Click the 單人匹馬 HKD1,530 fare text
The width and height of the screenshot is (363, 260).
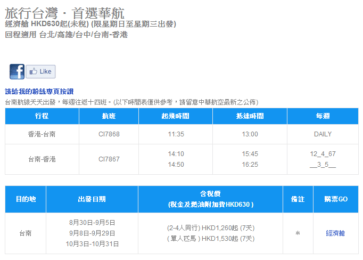[x=210, y=238]
